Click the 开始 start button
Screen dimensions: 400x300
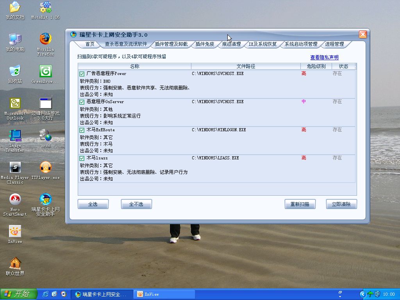click(x=18, y=294)
